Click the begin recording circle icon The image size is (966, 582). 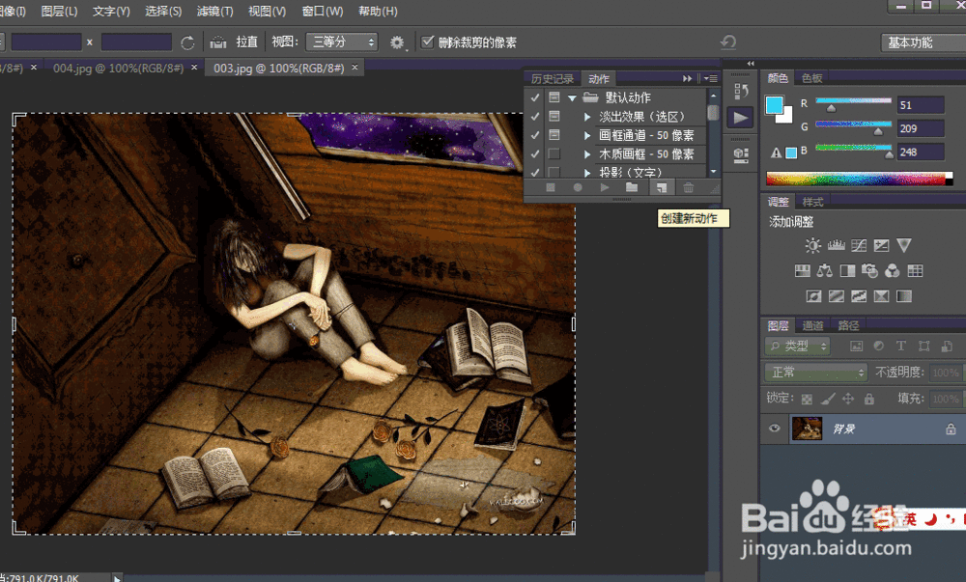click(x=578, y=187)
